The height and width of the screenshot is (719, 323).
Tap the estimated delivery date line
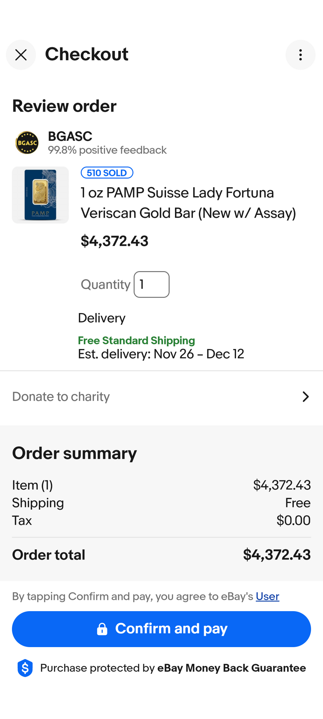(161, 354)
